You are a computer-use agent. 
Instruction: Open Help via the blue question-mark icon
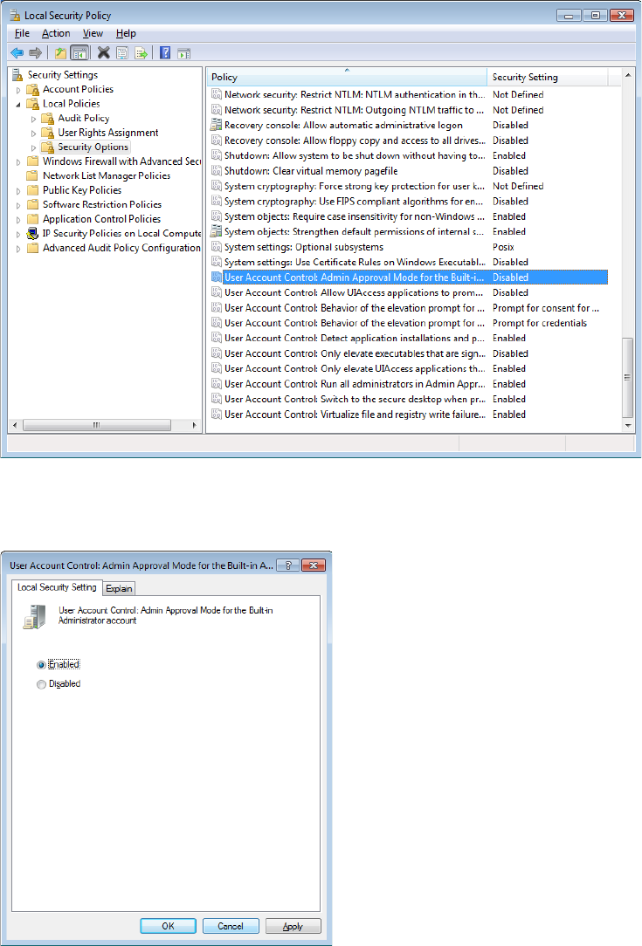tap(165, 53)
